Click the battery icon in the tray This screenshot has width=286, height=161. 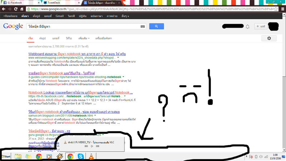(256, 157)
